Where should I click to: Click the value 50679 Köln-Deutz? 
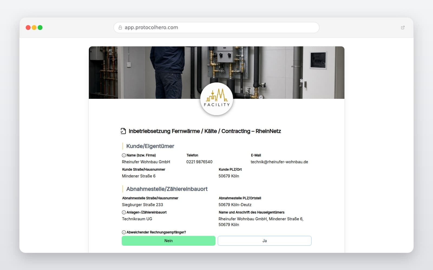coord(235,205)
